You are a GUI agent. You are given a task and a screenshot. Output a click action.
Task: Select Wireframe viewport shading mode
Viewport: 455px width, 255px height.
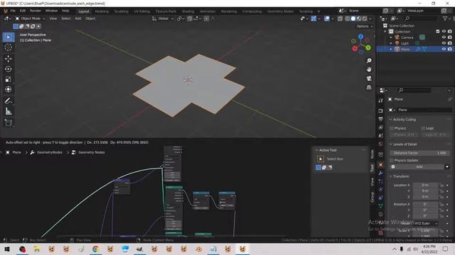click(348, 18)
